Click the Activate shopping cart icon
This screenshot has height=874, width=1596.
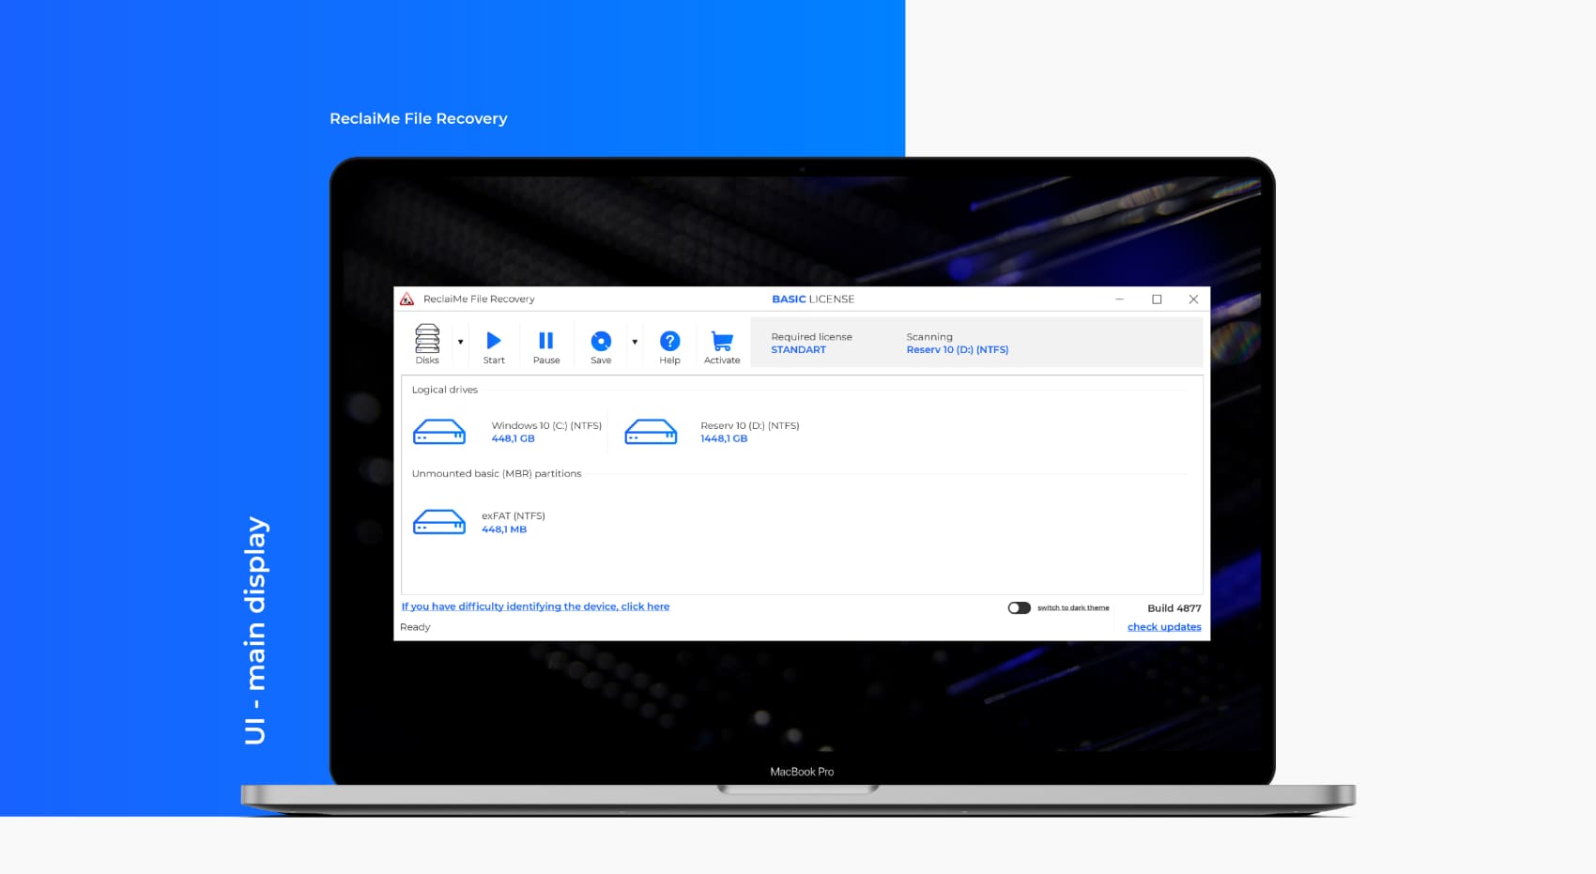click(722, 343)
